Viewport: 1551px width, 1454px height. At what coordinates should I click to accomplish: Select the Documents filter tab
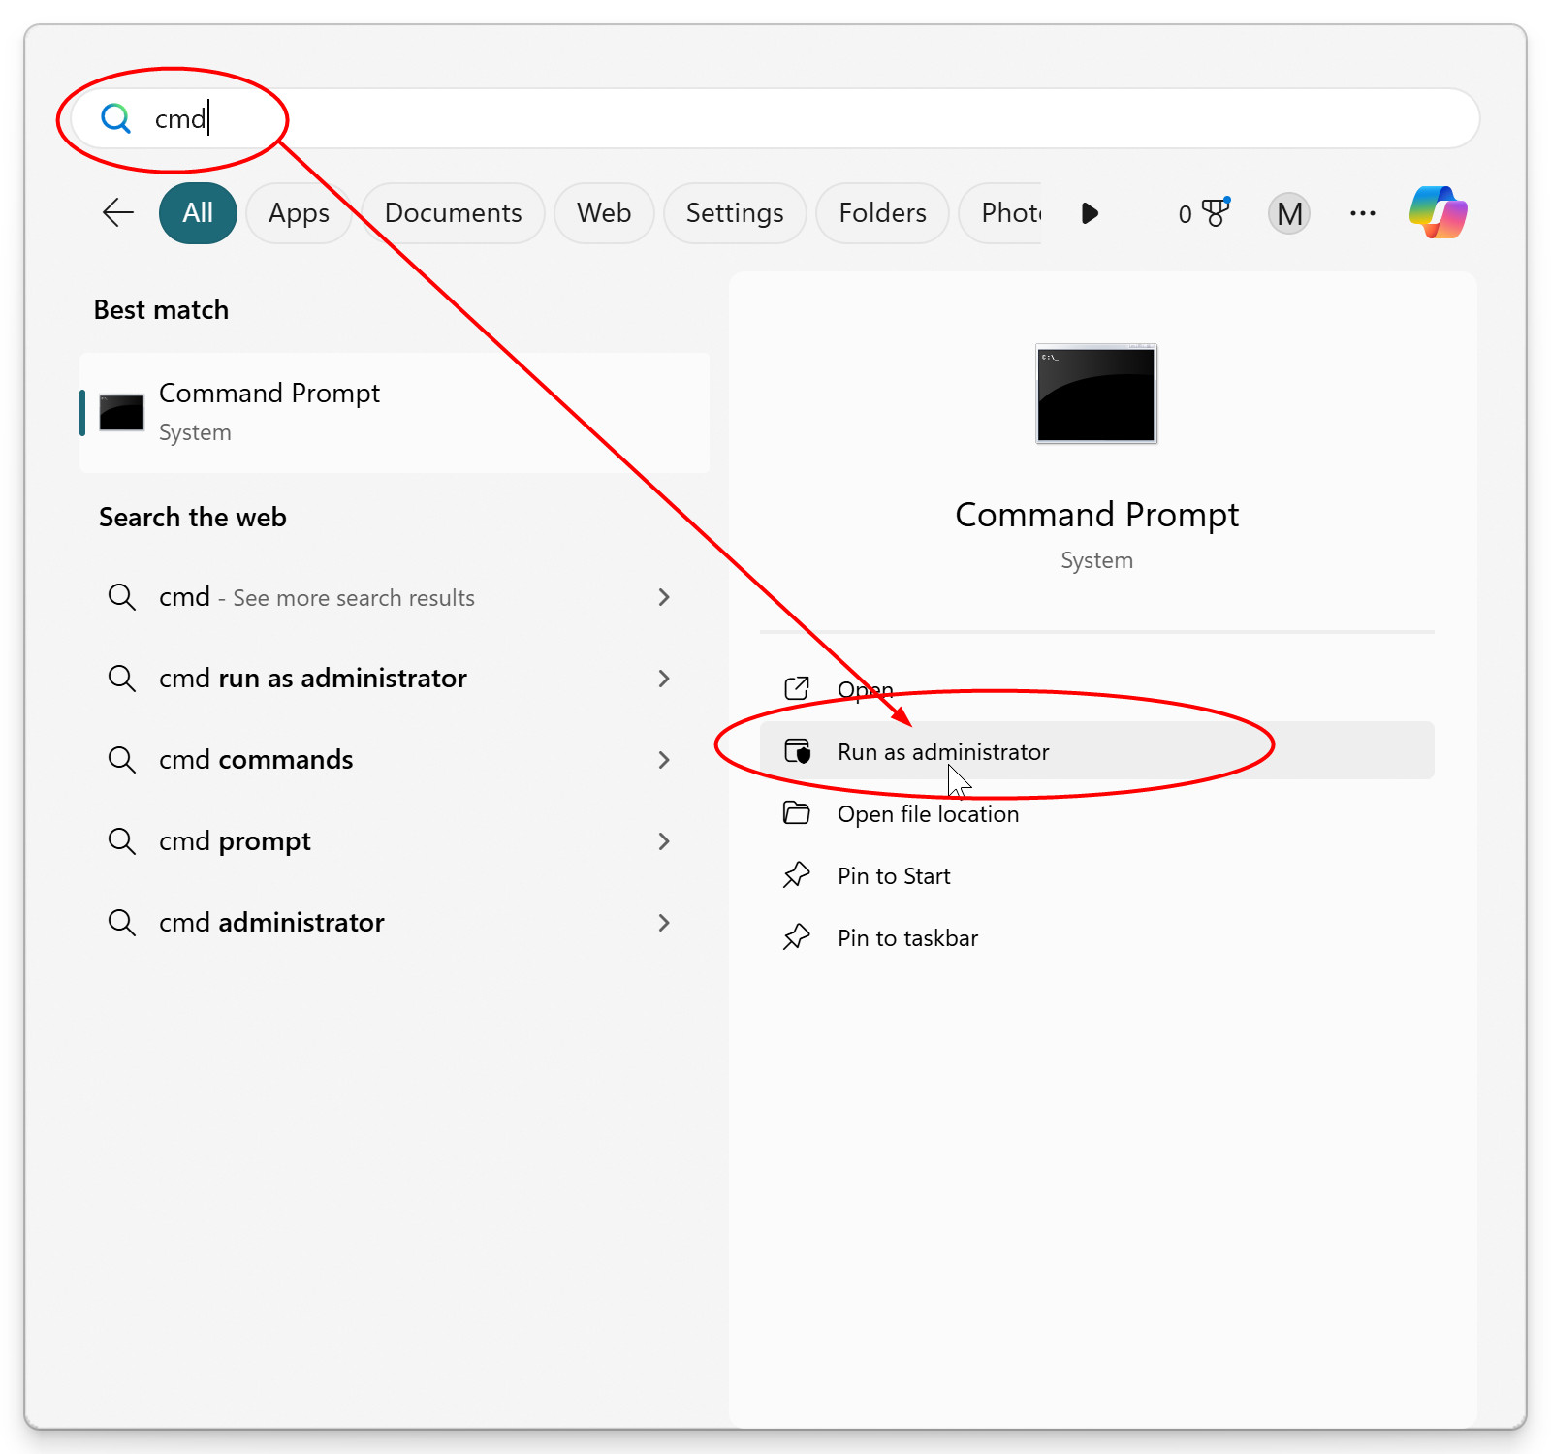[453, 213]
